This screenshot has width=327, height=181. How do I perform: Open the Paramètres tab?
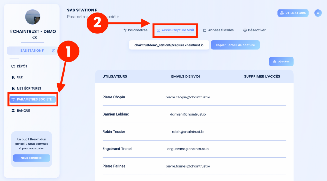[135, 30]
